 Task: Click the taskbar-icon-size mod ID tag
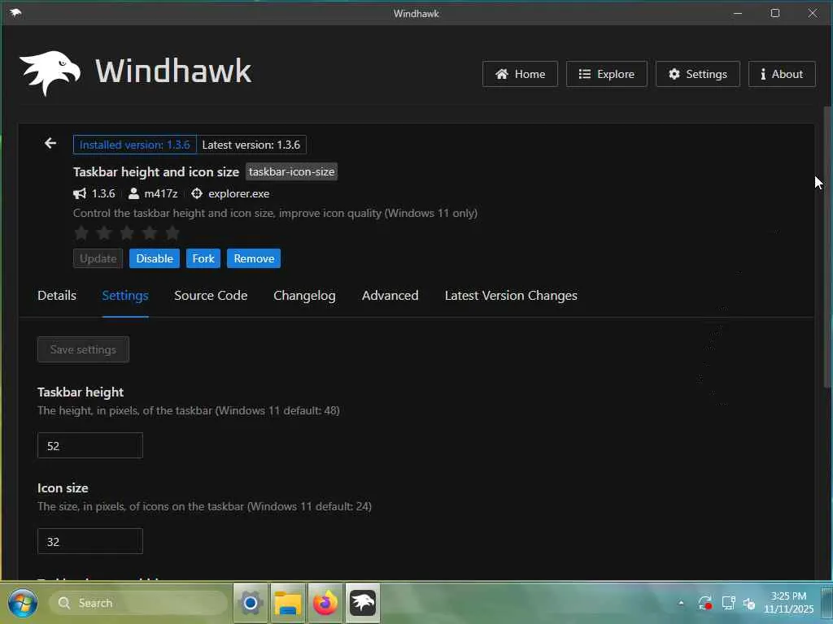[x=291, y=171]
